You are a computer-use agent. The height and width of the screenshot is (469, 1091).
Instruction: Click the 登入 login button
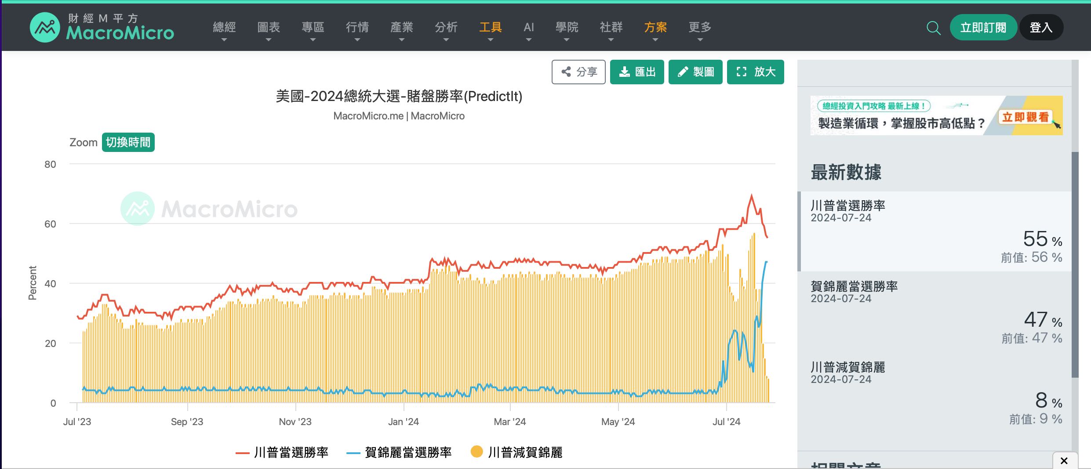(1041, 27)
